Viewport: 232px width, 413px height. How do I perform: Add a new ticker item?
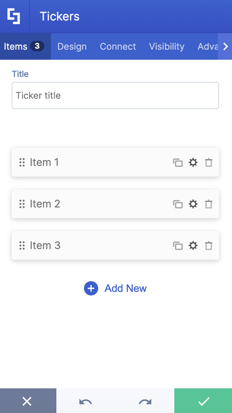click(115, 288)
